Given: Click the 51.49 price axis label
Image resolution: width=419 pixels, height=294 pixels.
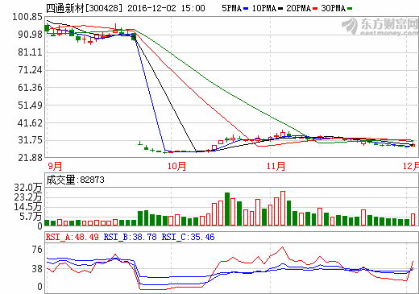Looking at the screenshot, I should pos(30,106).
